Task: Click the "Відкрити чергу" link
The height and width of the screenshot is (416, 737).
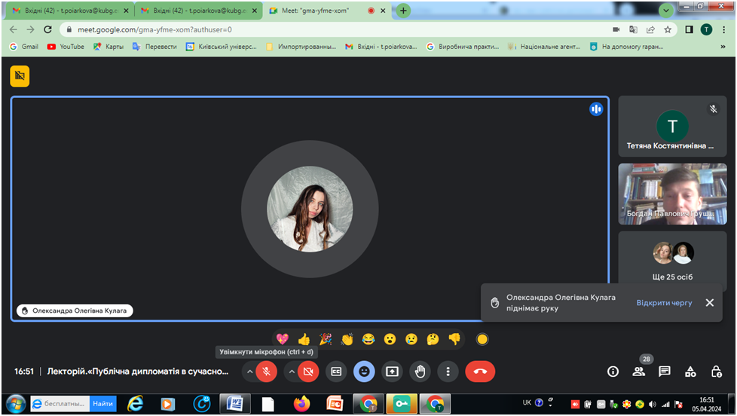Action: click(x=664, y=302)
